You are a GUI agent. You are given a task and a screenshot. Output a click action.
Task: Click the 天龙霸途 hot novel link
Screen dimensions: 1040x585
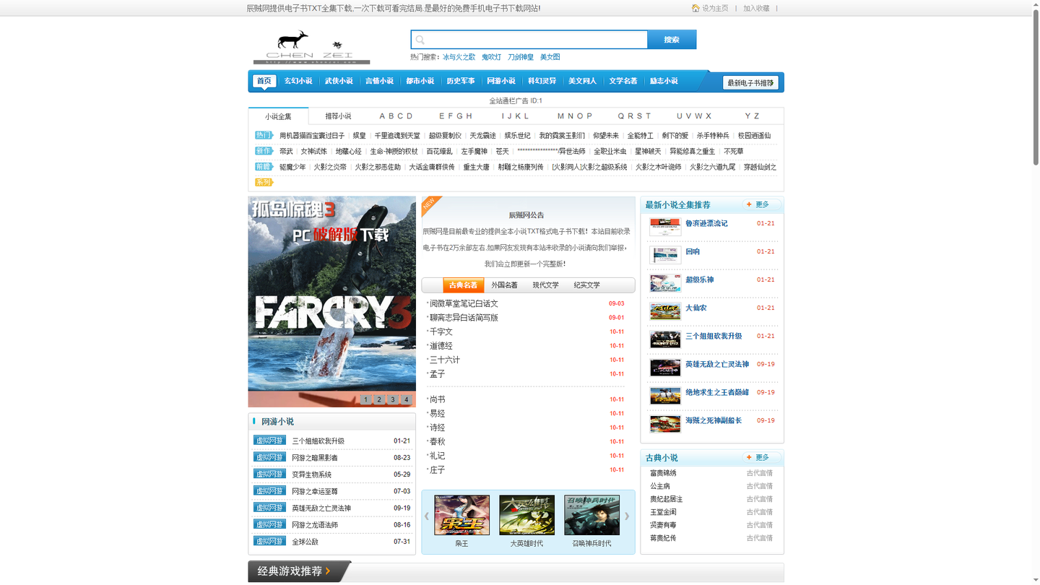point(483,135)
